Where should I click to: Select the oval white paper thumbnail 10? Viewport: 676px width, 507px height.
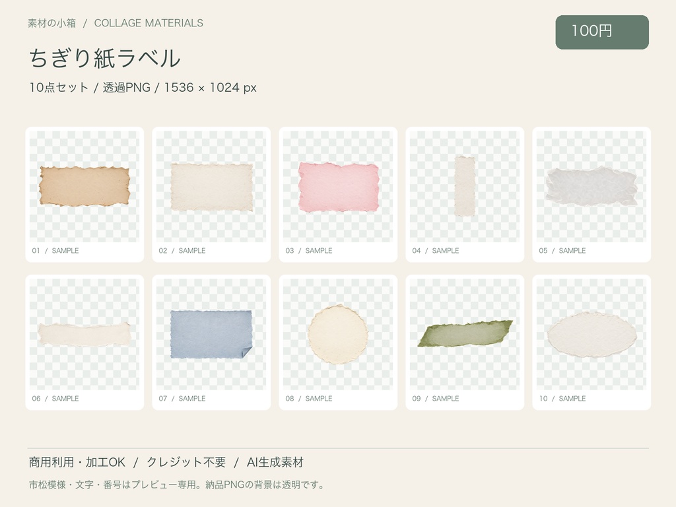pos(591,334)
